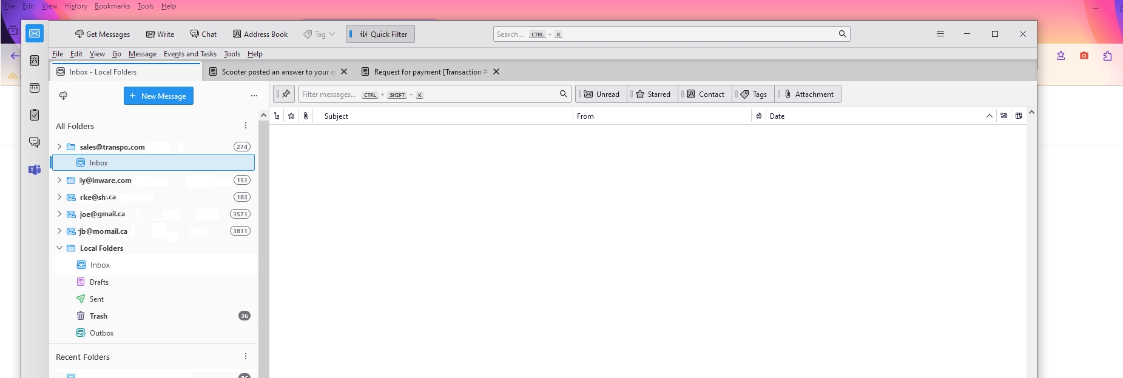
Task: Expand the ly@inware.com account
Action: tap(59, 180)
